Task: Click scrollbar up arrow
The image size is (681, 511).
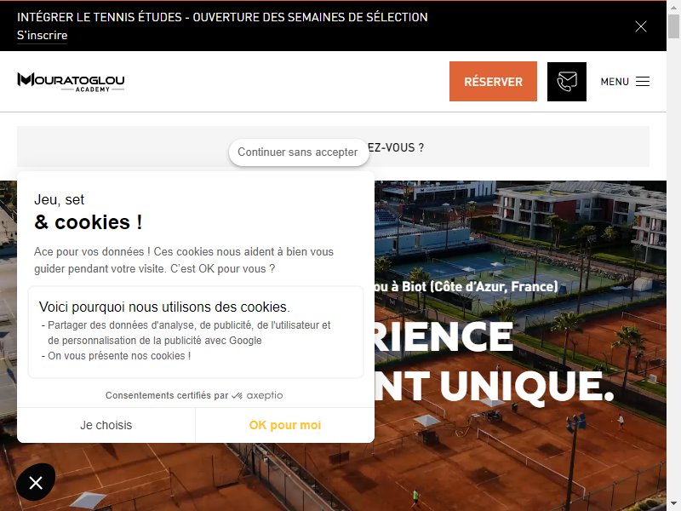Action: coord(673,6)
